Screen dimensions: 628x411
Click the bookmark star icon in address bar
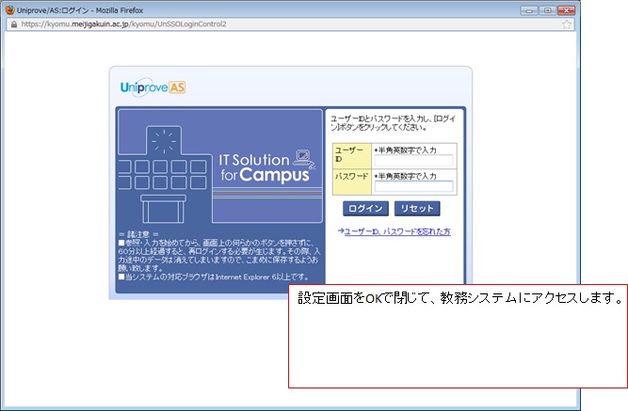[566, 24]
